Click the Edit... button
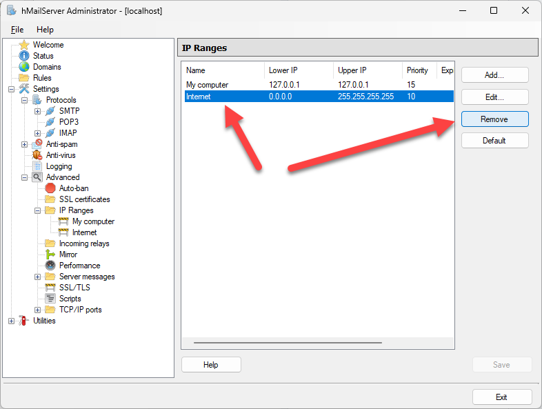 point(494,97)
